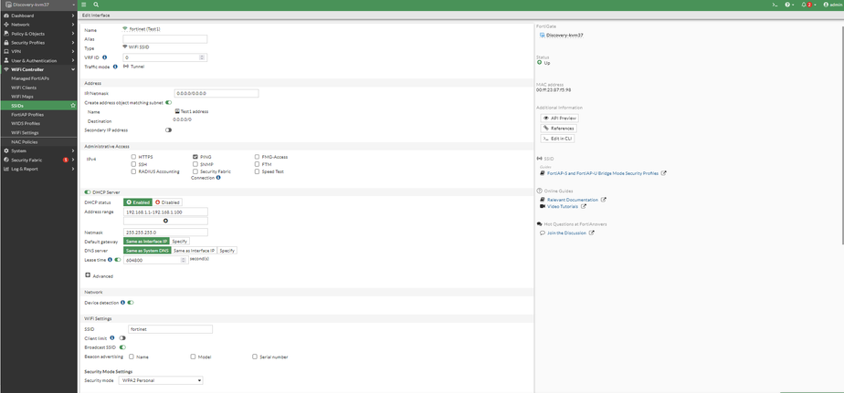
Task: Open WiFi Clients page
Action: 24,88
